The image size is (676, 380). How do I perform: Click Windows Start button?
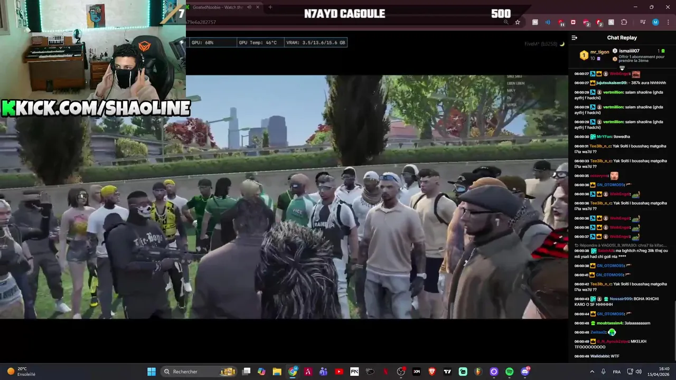click(152, 372)
